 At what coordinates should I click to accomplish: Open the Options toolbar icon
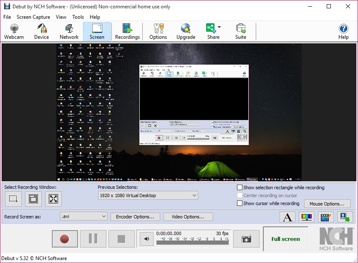(158, 32)
